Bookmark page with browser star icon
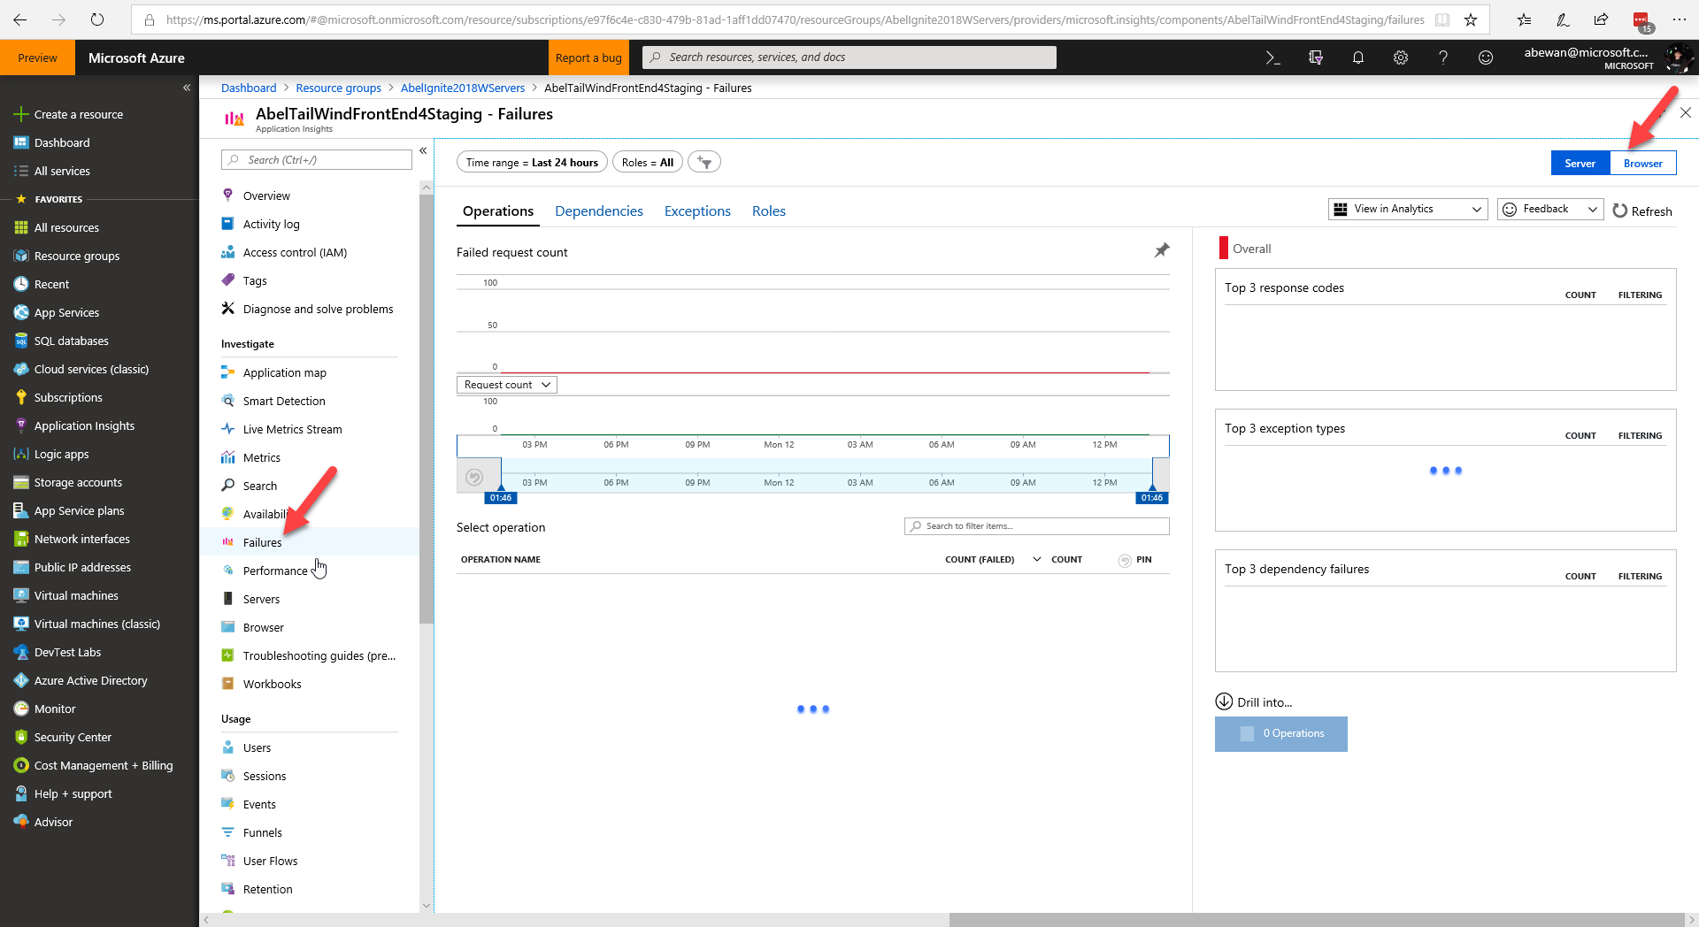1699x927 pixels. [x=1471, y=19]
